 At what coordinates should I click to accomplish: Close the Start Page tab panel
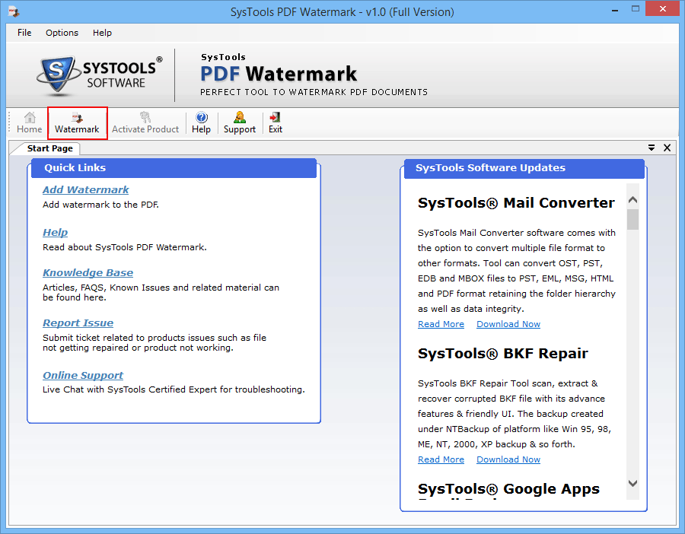[x=667, y=148]
